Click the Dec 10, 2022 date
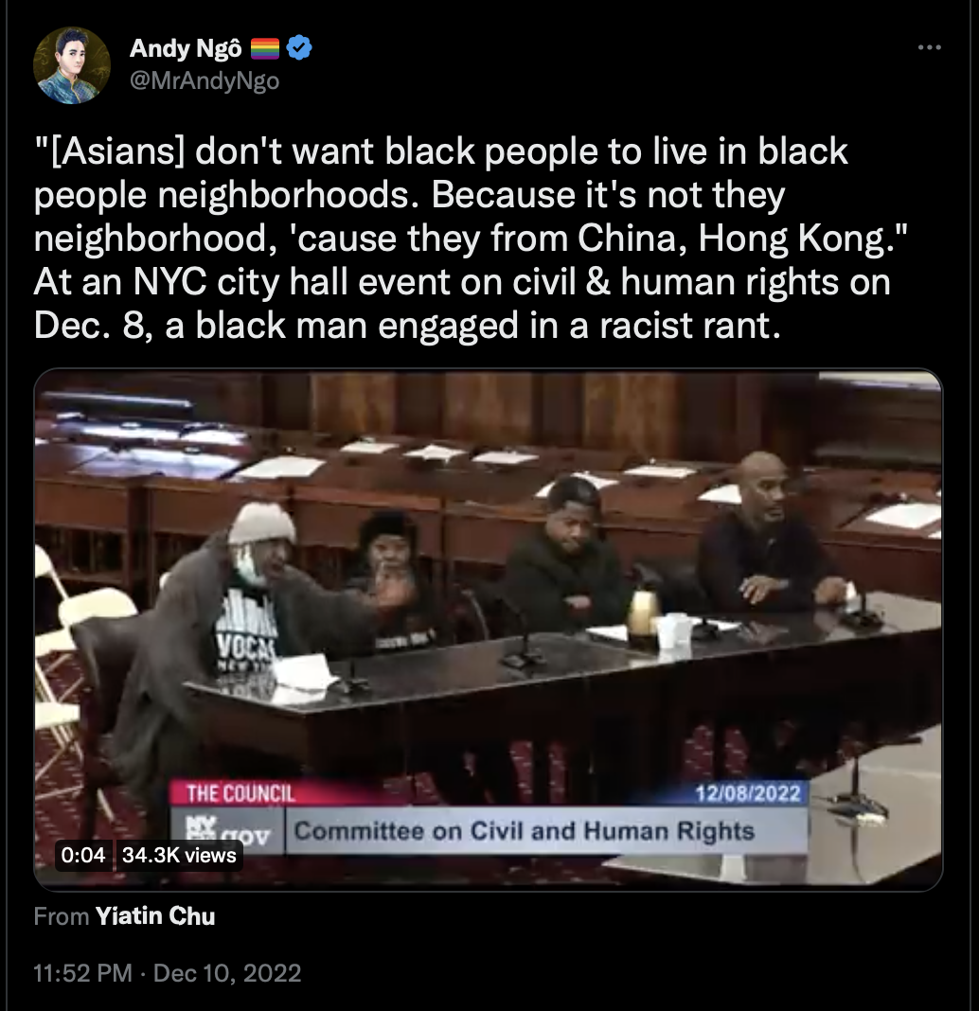This screenshot has width=979, height=1011. [x=227, y=973]
